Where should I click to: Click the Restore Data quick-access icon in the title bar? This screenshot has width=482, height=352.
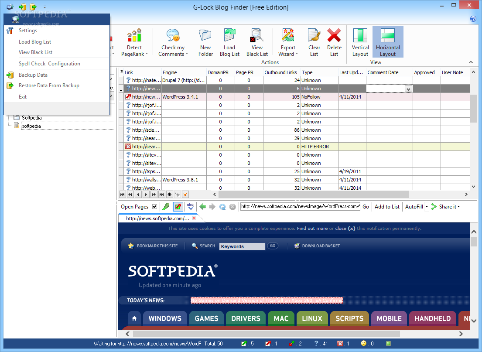coord(33,7)
